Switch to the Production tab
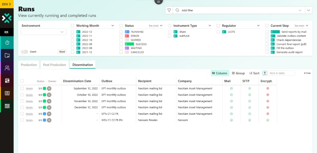Image resolution: width=317 pixels, height=153 pixels. (29, 65)
